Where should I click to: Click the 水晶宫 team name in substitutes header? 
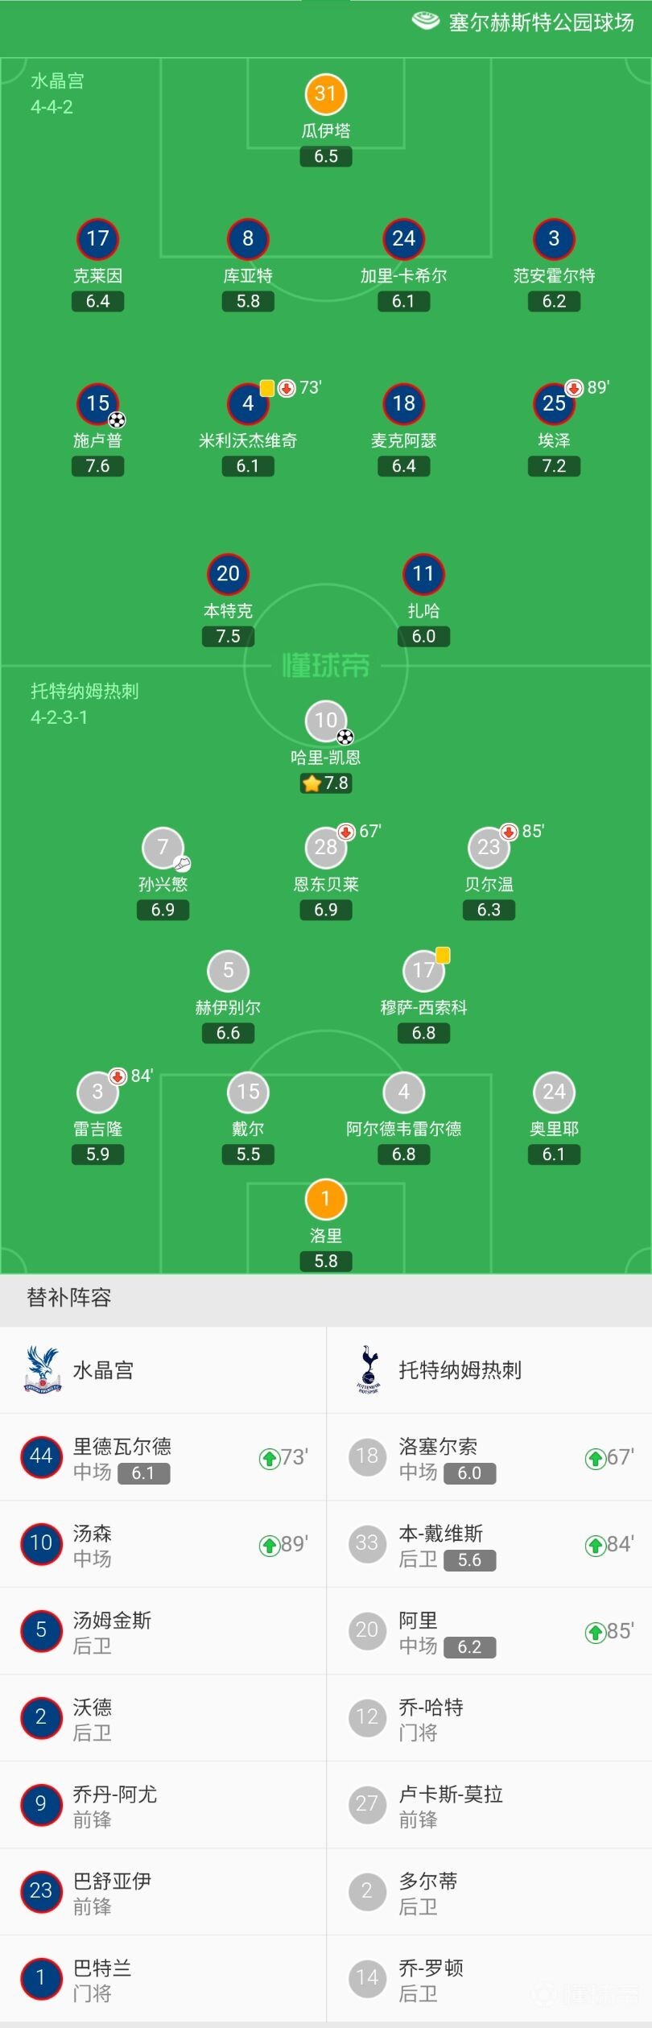[x=103, y=1370]
